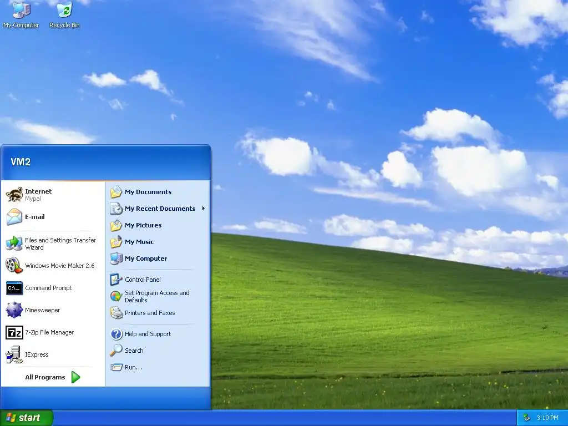The image size is (568, 426).
Task: Choose Minesweeper menu label
Action: click(x=42, y=310)
